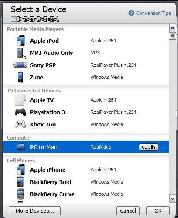Viewport: 178px width, 218px height.
Task: Click the Xbox 360 controller icon
Action: (20, 124)
